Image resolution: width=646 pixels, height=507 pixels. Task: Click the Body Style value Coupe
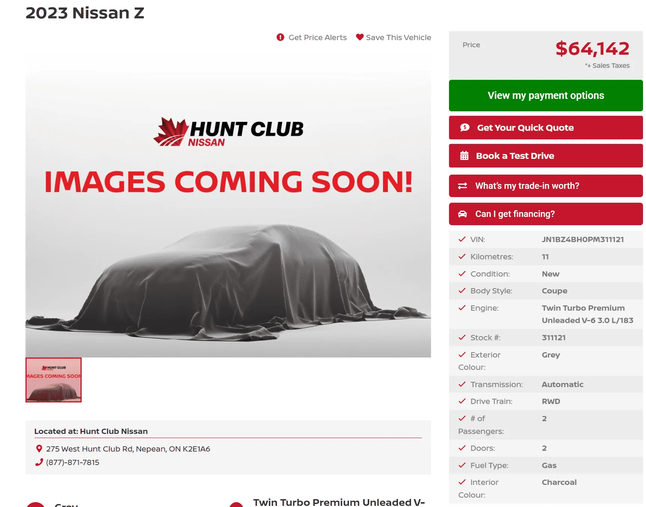point(555,291)
